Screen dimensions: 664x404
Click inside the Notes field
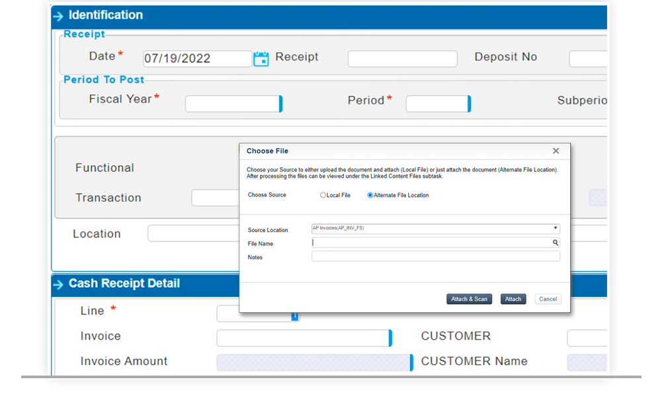(x=436, y=256)
